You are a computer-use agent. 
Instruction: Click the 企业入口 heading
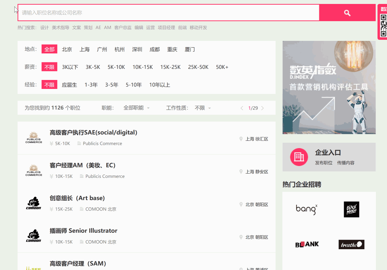tap(328, 153)
